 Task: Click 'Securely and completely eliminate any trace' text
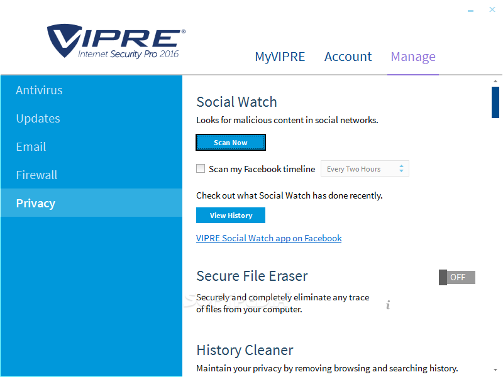tap(282, 297)
